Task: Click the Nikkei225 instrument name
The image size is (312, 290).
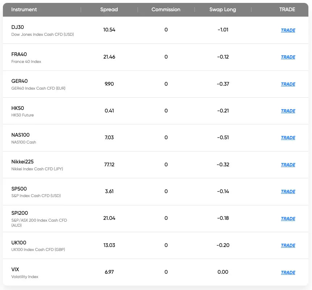Action: click(22, 162)
